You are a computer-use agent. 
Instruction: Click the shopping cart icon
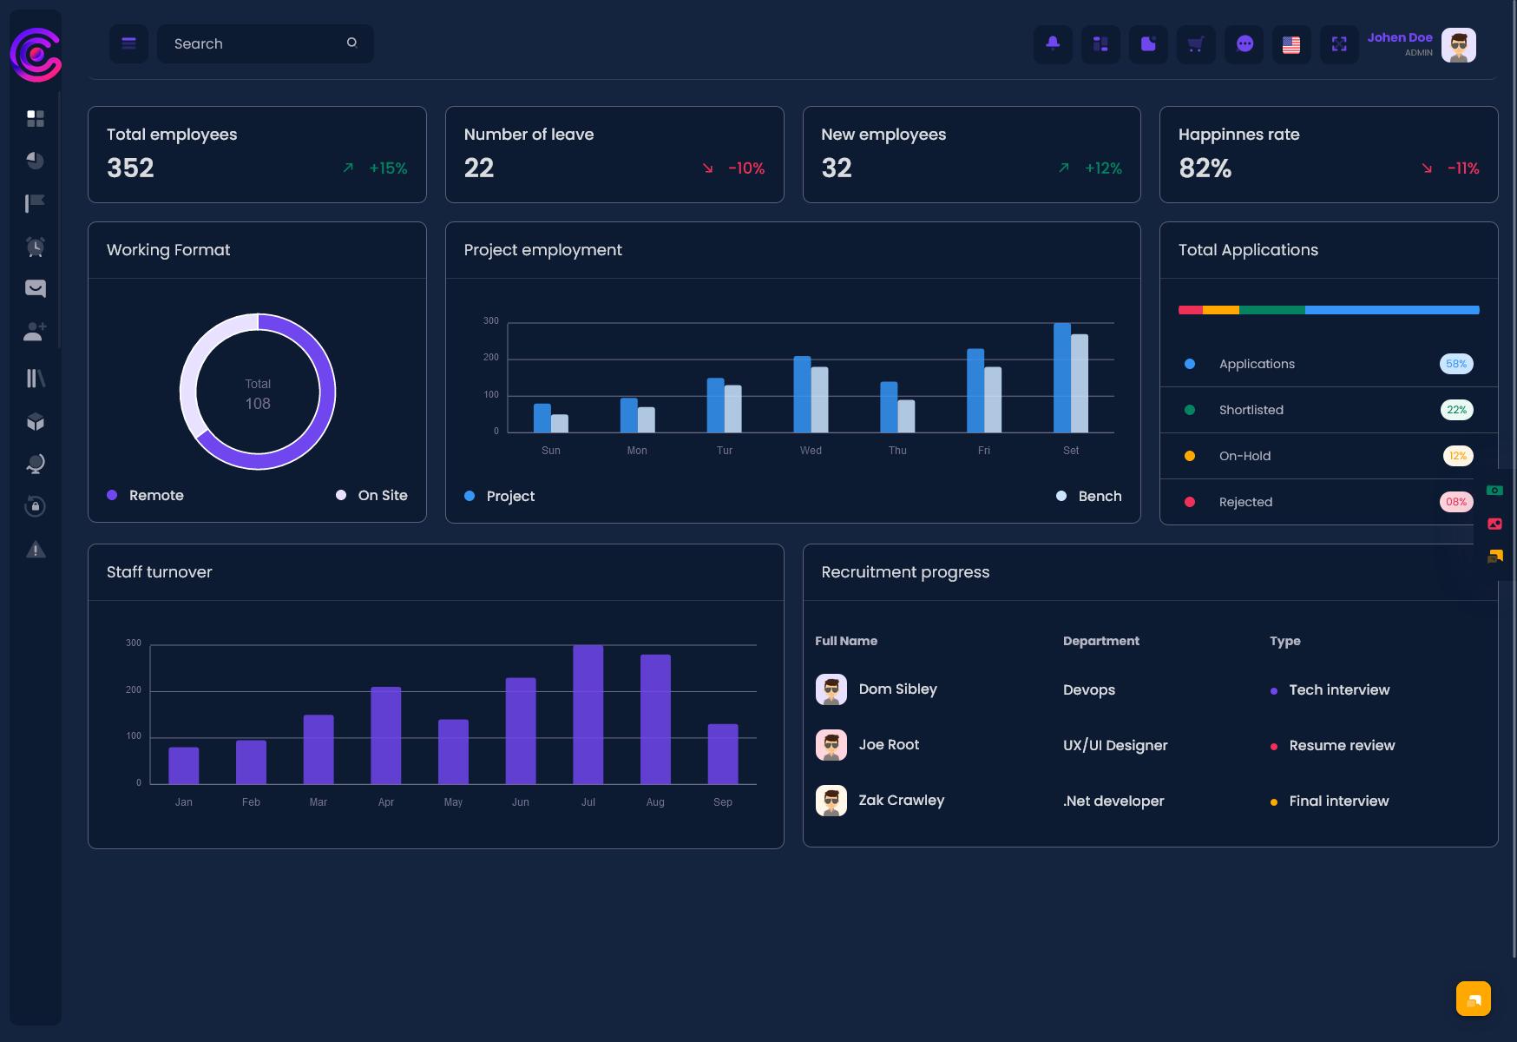pyautogui.click(x=1196, y=43)
